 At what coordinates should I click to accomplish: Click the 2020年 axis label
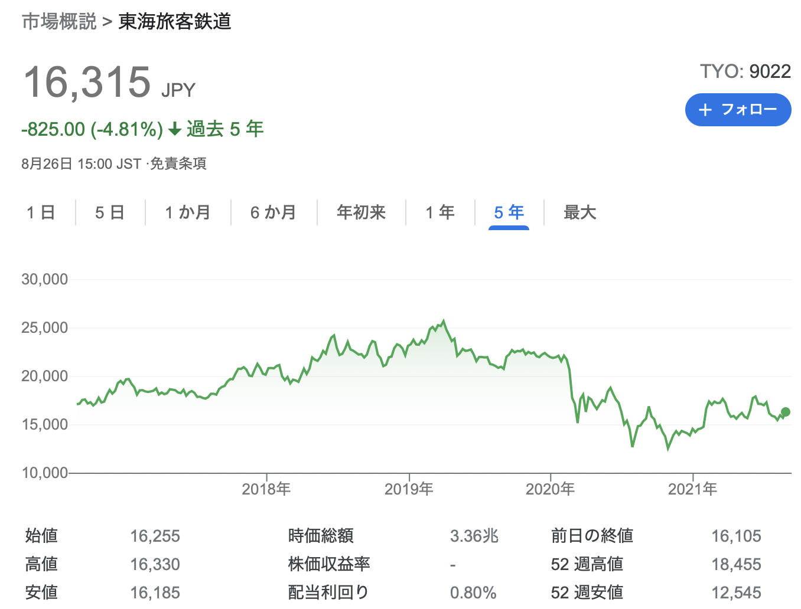pyautogui.click(x=550, y=489)
